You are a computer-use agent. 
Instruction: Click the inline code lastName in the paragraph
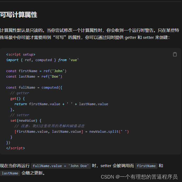(10, 173)
